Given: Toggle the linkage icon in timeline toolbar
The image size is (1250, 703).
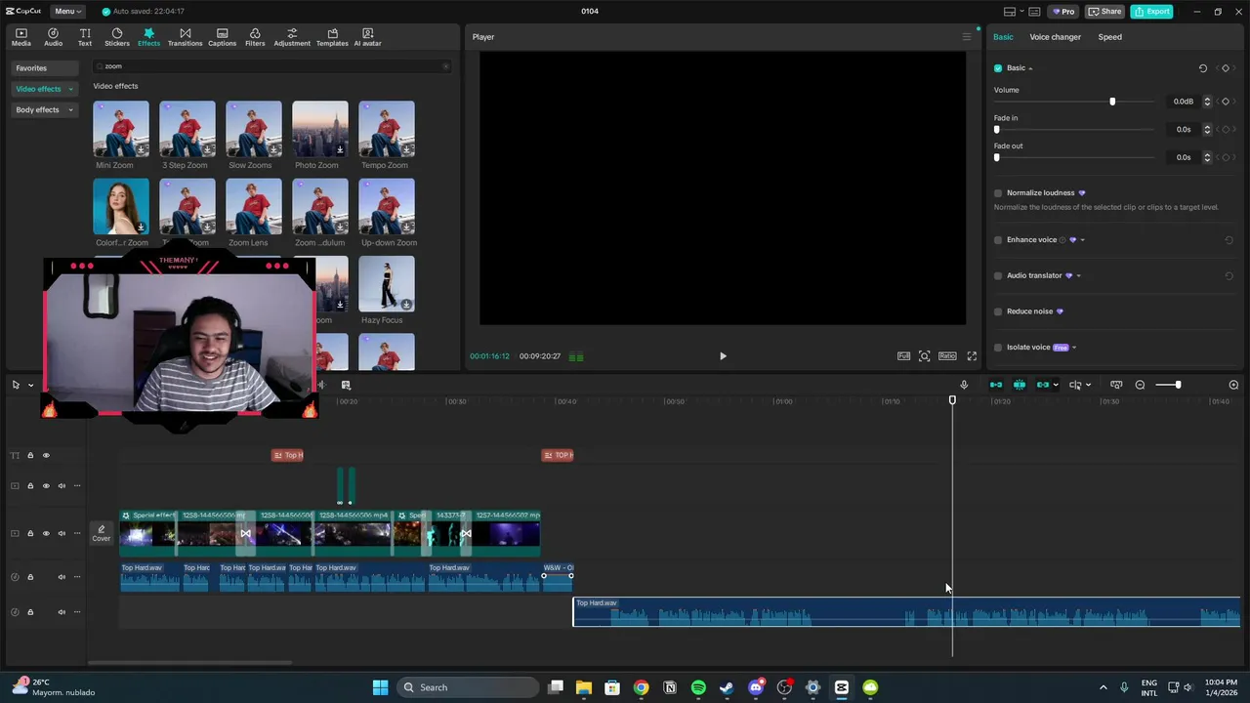Looking at the screenshot, I should [x=1042, y=385].
